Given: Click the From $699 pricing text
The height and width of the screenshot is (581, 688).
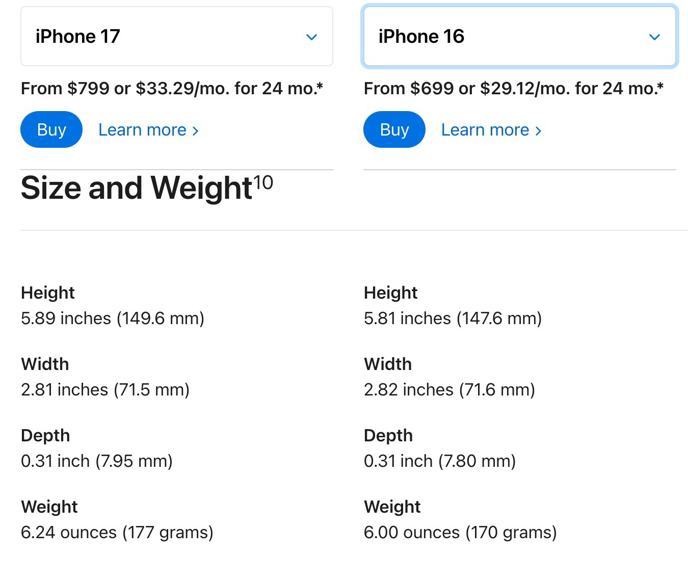Looking at the screenshot, I should (514, 89).
